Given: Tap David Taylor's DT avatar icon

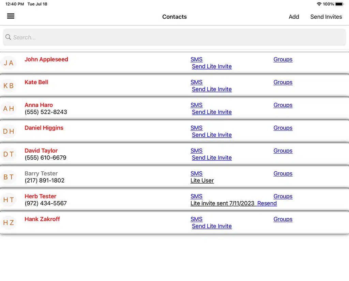Looking at the screenshot, I should pyautogui.click(x=9, y=154).
